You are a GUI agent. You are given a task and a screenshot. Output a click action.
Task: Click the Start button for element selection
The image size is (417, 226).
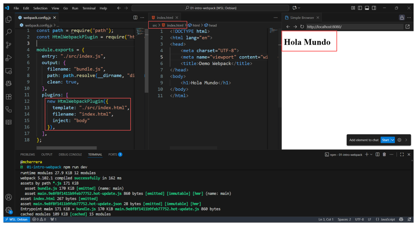click(x=385, y=140)
